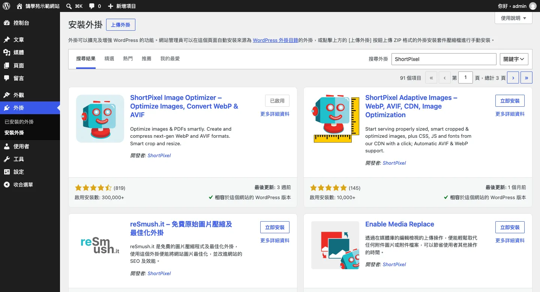The image size is (540, 292).
Task: Open the WordPress logo menu
Action: pyautogui.click(x=7, y=6)
